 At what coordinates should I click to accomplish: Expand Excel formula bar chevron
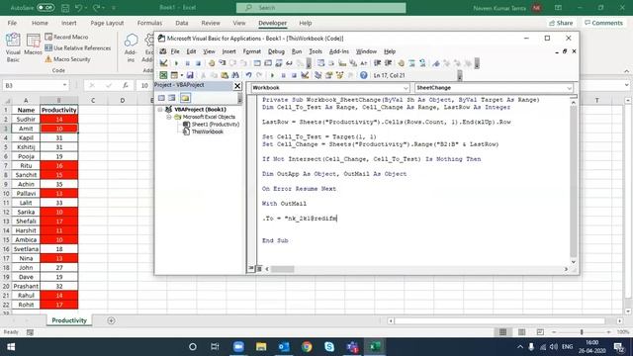click(x=626, y=85)
